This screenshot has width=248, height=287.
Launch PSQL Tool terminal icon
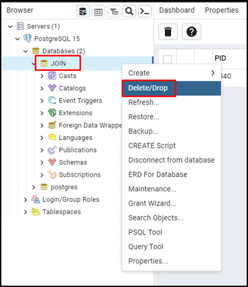coord(145,12)
